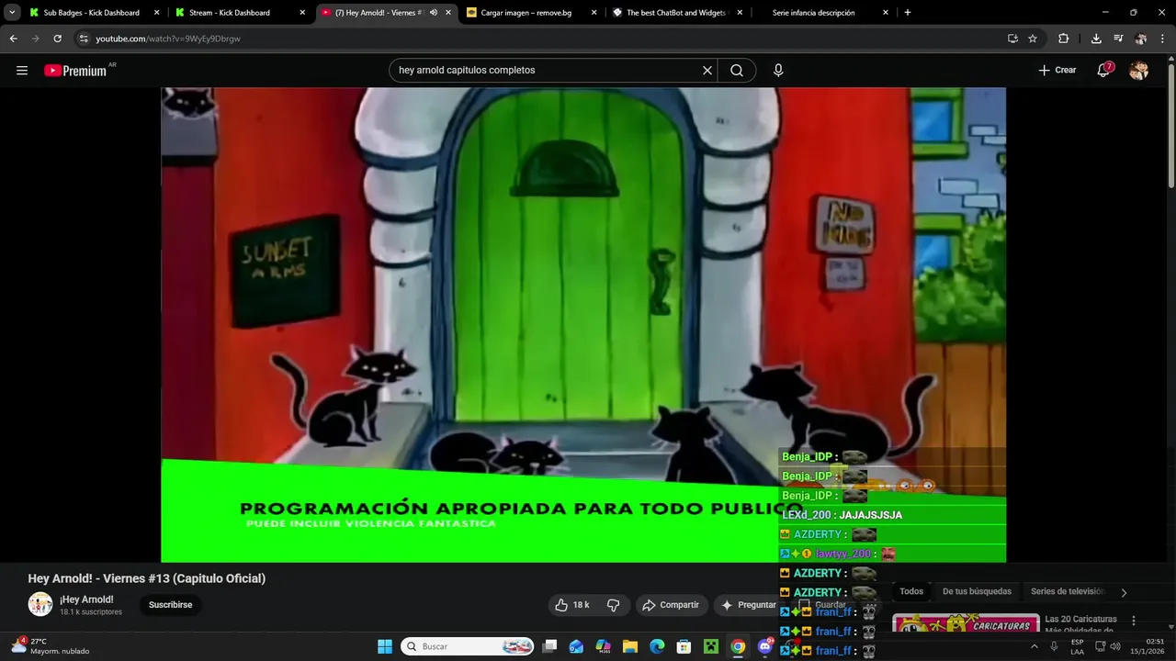Open Windows Start menu
The height and width of the screenshot is (661, 1176).
point(385,646)
